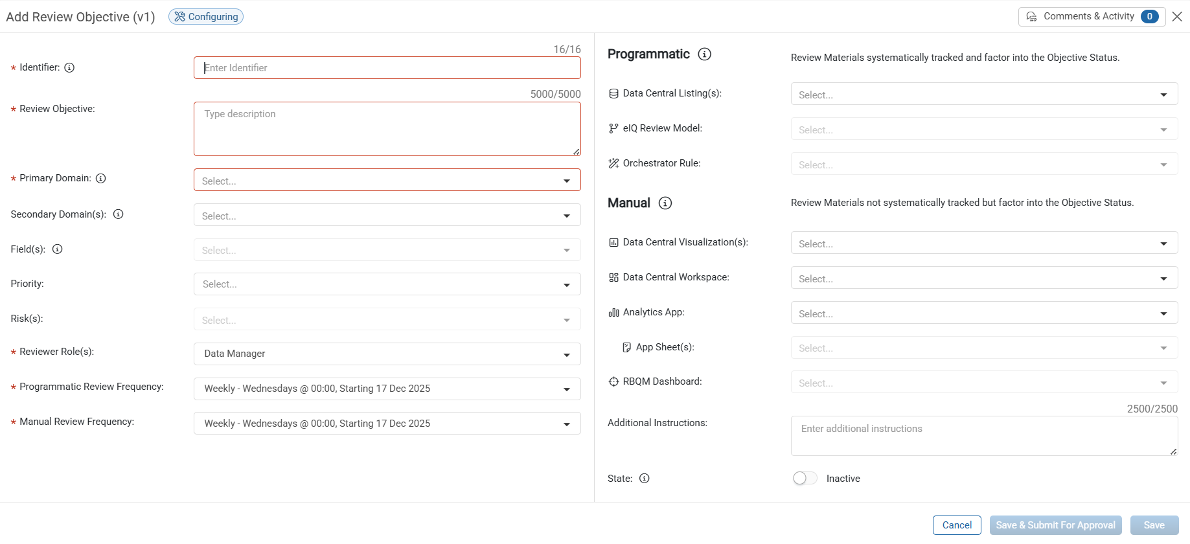The width and height of the screenshot is (1190, 544).
Task: Open the Data Central Listing(s) dropdown
Action: coord(984,94)
